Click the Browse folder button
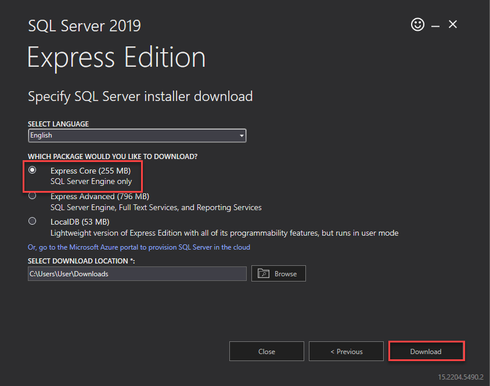This screenshot has width=490, height=386. tap(279, 273)
